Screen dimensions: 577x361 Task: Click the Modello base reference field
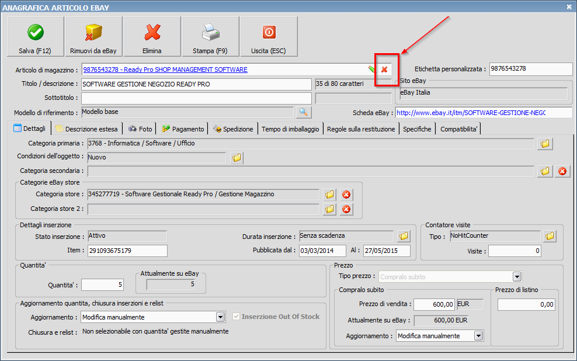[x=187, y=112]
